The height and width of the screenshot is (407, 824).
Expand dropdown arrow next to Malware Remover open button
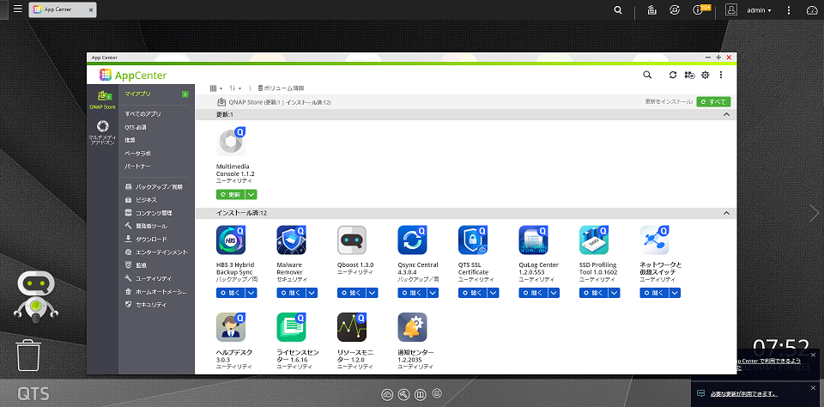click(312, 293)
